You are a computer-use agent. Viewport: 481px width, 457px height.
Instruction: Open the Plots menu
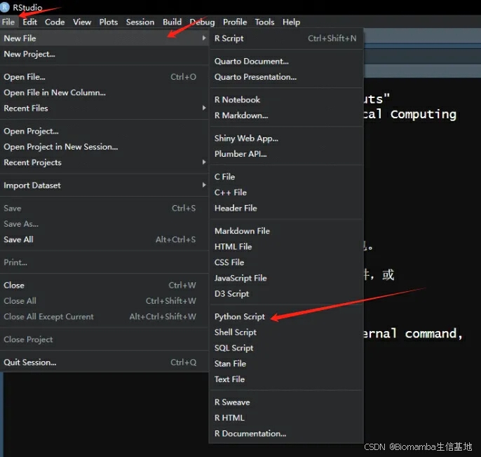(x=108, y=22)
